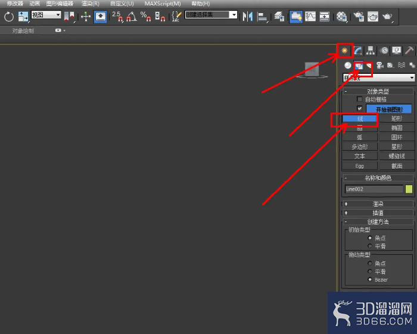Switch to the Hierarchy panel tab
The height and width of the screenshot is (334, 417).
[x=371, y=50]
